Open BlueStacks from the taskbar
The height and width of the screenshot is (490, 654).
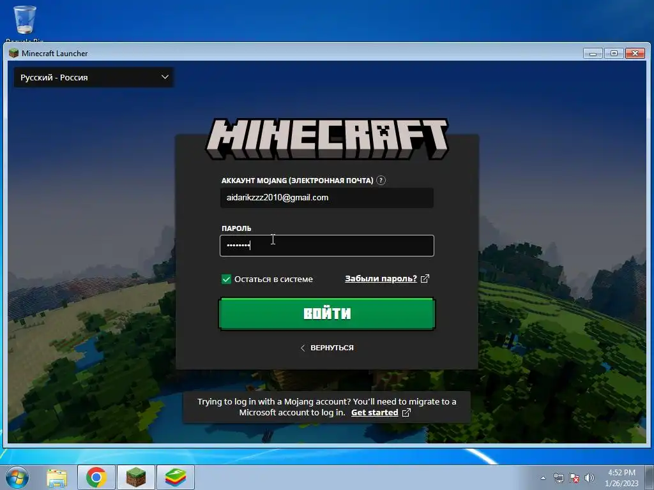tap(175, 477)
